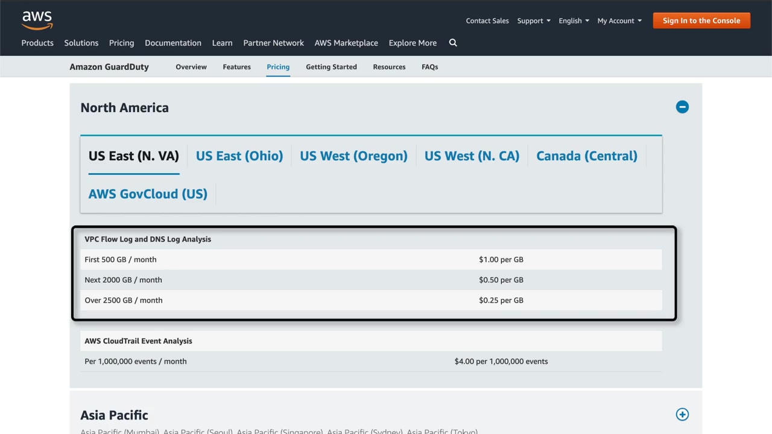Open Partner Network menu

273,43
